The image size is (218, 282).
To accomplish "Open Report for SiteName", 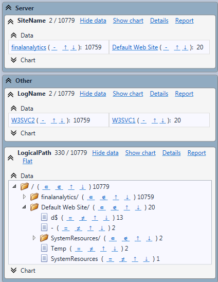I will 185,21.
